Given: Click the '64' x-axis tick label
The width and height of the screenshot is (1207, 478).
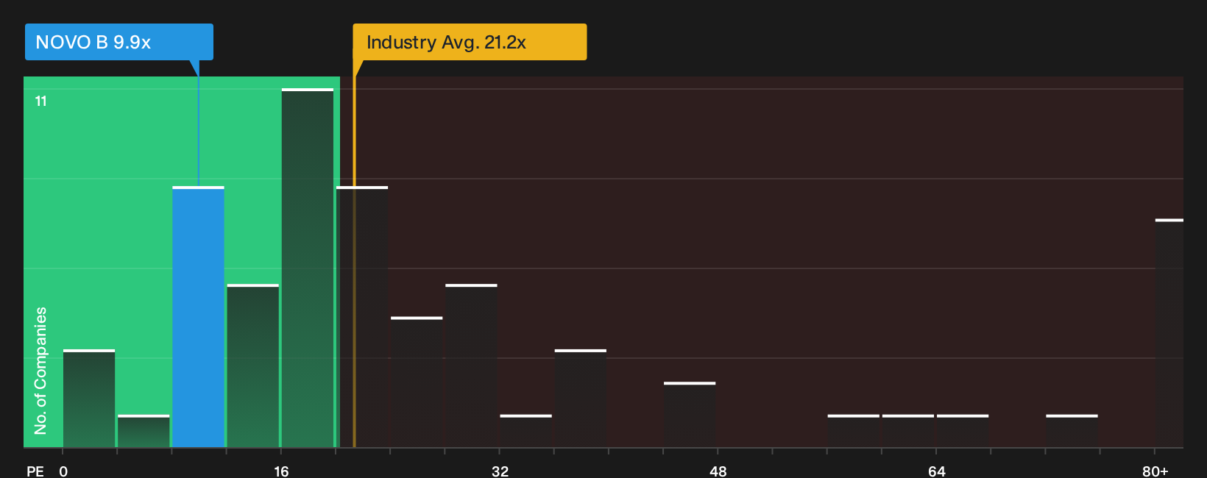Looking at the screenshot, I should point(936,471).
